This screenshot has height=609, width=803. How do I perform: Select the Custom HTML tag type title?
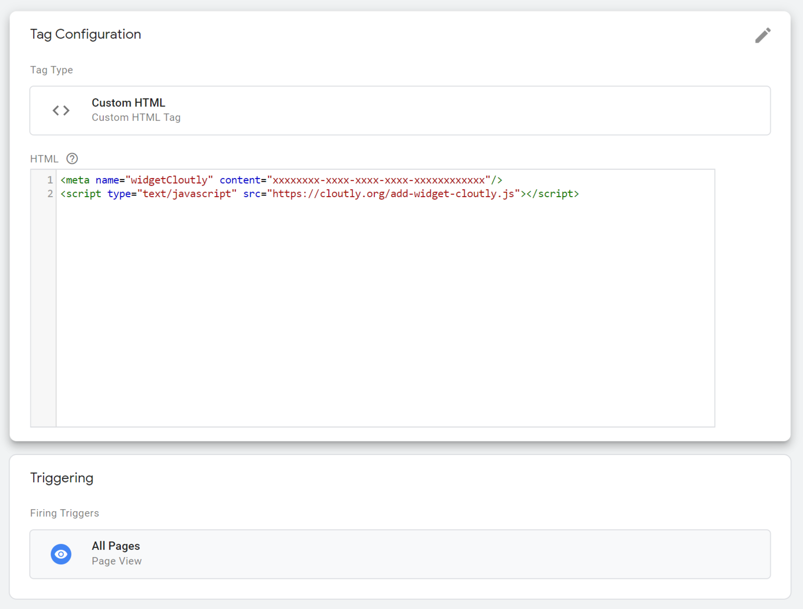(128, 103)
